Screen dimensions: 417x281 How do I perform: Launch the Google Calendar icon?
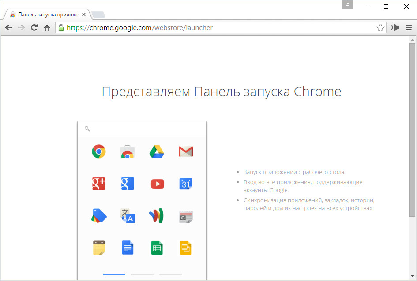tap(186, 184)
